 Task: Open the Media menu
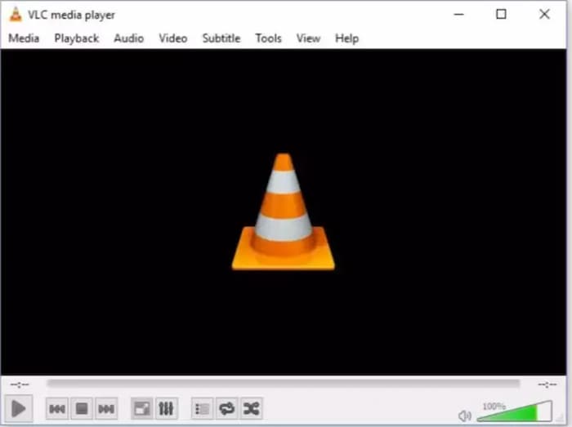24,38
